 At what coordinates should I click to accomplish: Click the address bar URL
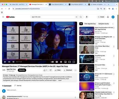(28, 9)
